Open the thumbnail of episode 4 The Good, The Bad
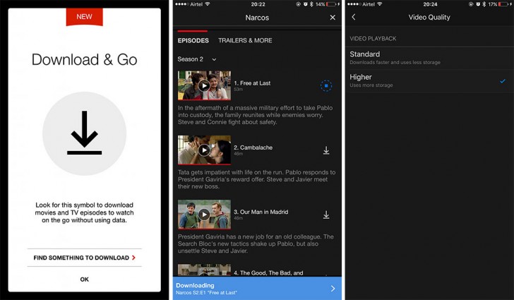Viewport: 514px width, 300px height. tap(204, 270)
